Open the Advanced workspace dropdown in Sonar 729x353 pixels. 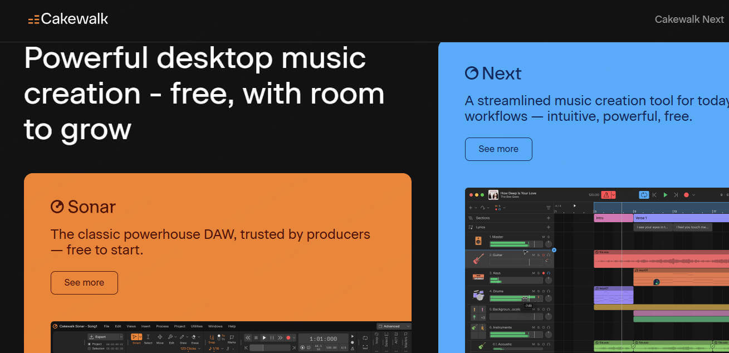(x=394, y=326)
